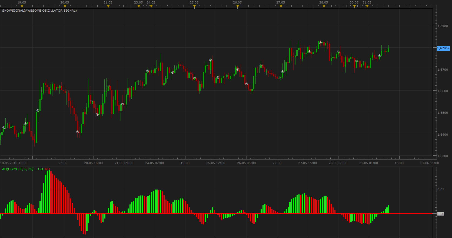Click the 21.05 09:00 time axis label
Image resolution: width=452 pixels, height=238 pixels.
click(124, 163)
